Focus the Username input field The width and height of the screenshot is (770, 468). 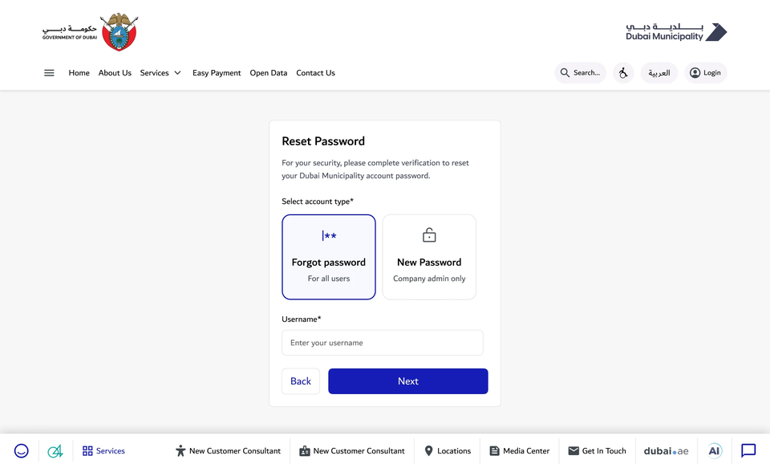click(383, 343)
